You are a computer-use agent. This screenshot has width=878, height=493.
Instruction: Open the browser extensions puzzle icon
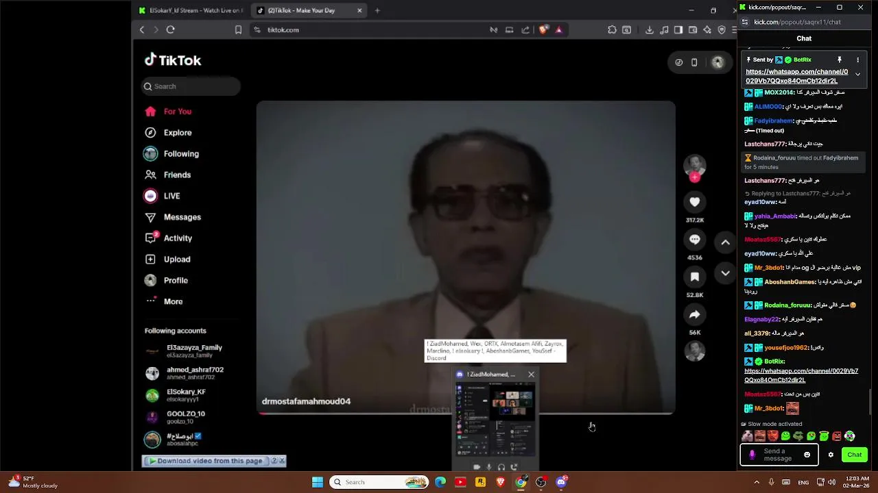tap(612, 29)
